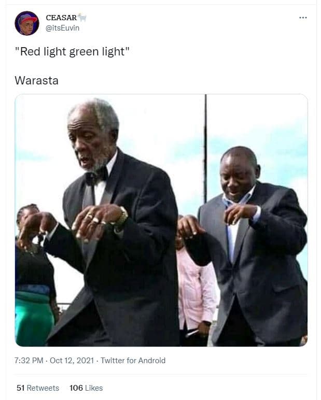Click the woman's green skirt in photo
Viewport: 321px width, 400px height.
tap(33, 318)
